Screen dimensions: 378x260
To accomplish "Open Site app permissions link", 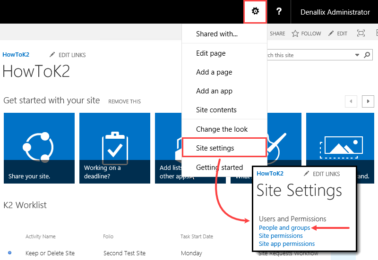I will point(287,243).
